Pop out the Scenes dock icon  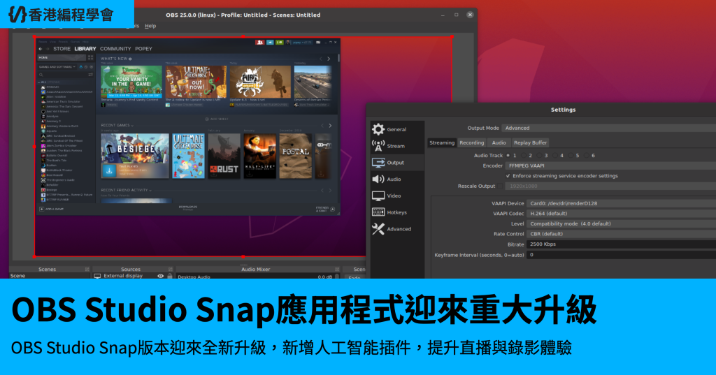tap(87, 269)
